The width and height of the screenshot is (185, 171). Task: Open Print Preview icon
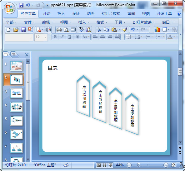66,30
